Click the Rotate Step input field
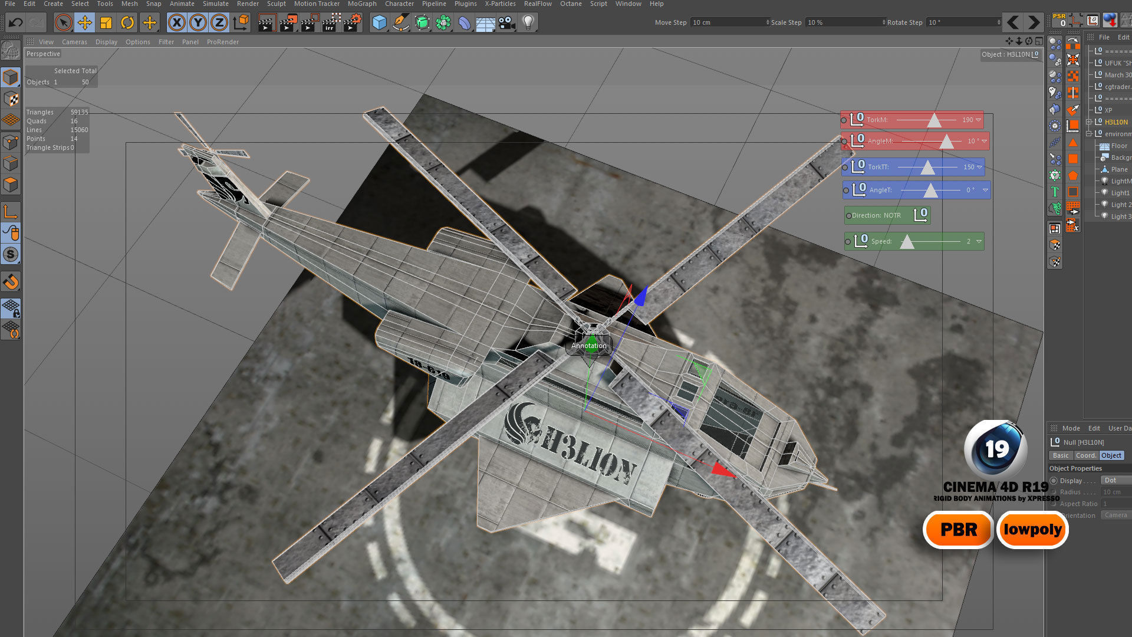The image size is (1132, 637). [x=963, y=22]
